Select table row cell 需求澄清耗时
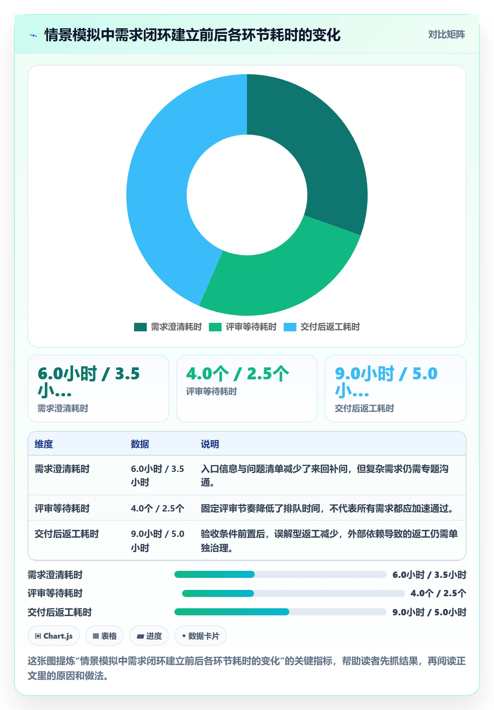Screen dimensions: 494x710 pos(62,469)
